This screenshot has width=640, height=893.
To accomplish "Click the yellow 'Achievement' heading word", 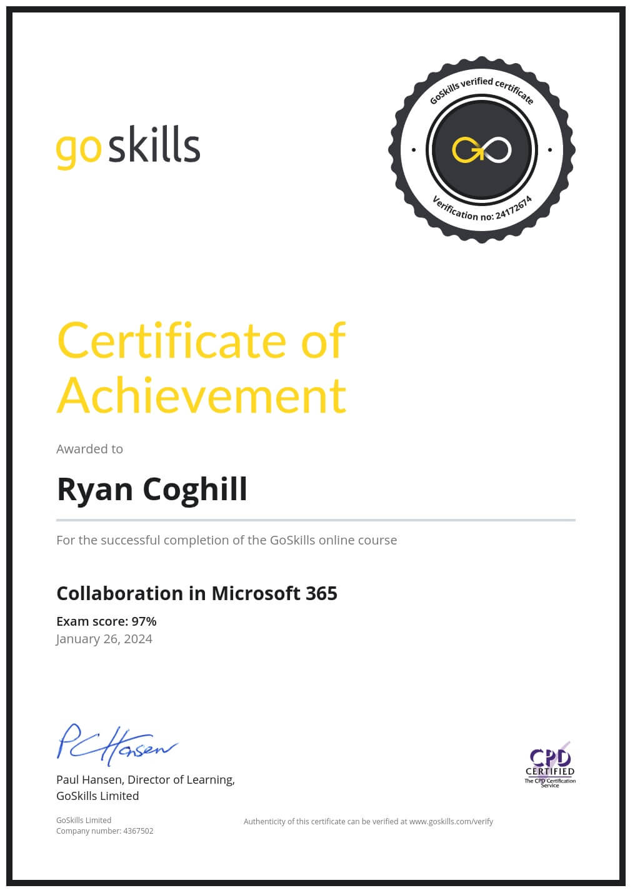I will coord(201,395).
